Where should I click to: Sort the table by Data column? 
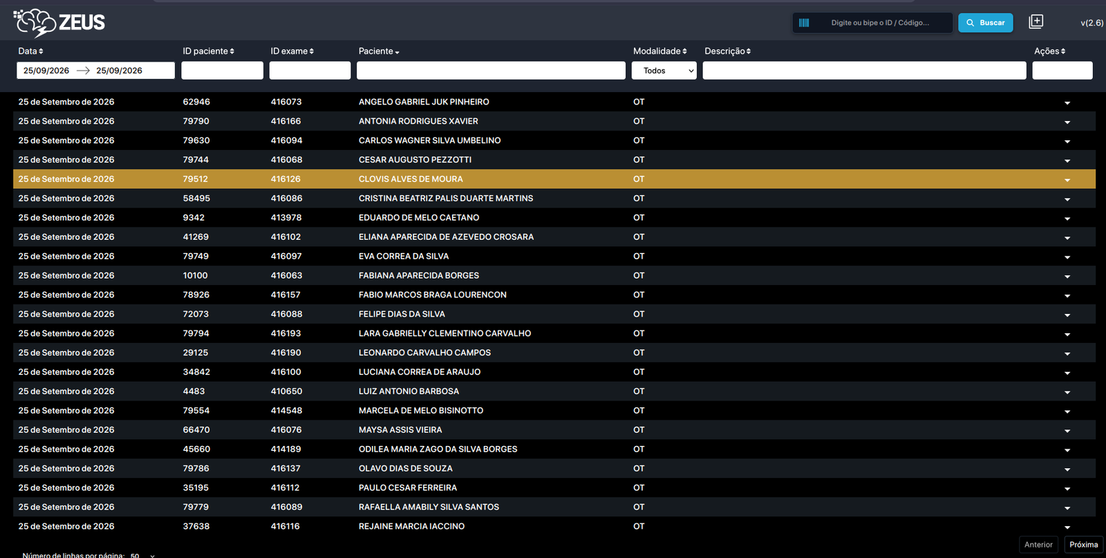(30, 51)
